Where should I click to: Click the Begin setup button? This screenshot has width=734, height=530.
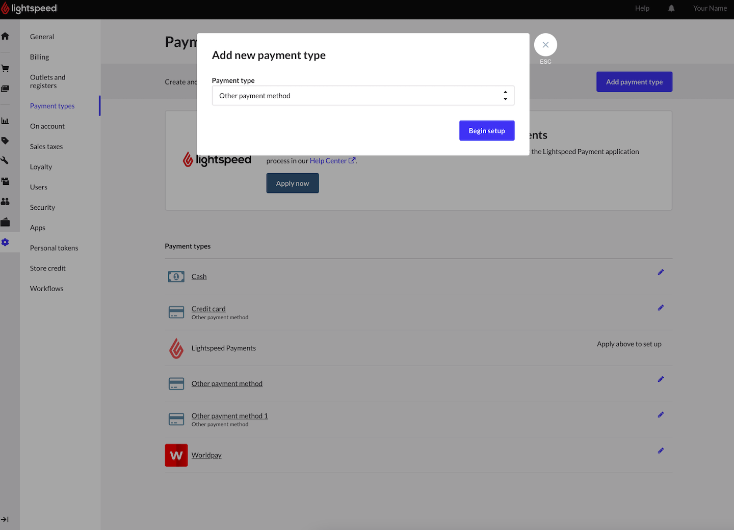pos(487,131)
